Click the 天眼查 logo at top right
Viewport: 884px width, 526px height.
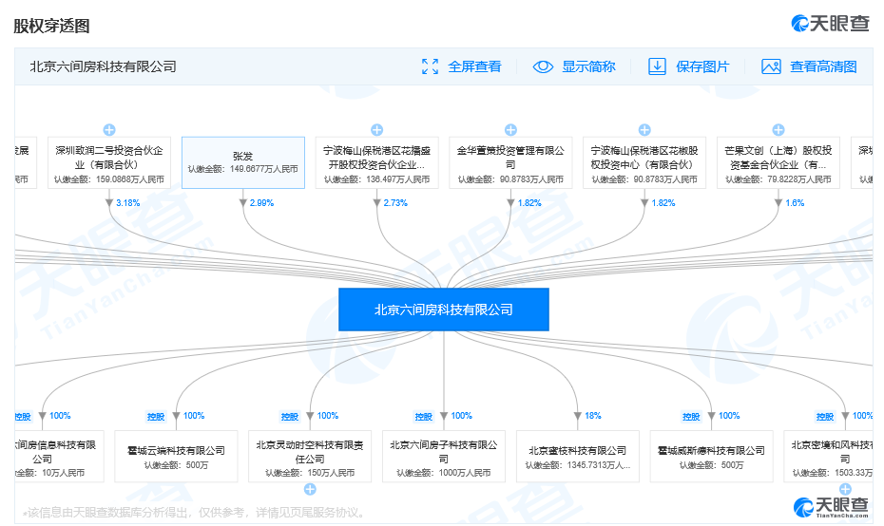pos(830,24)
